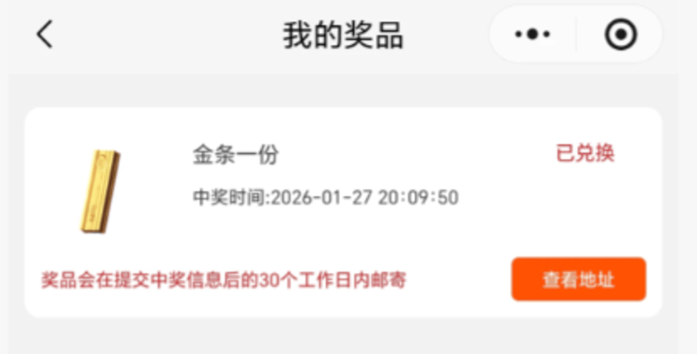Close the mini program via circle icon

[621, 34]
